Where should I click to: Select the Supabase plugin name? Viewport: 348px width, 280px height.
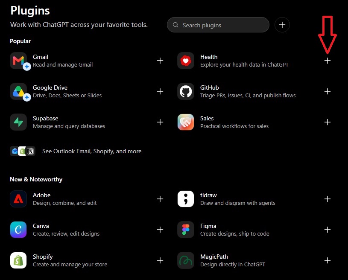46,118
